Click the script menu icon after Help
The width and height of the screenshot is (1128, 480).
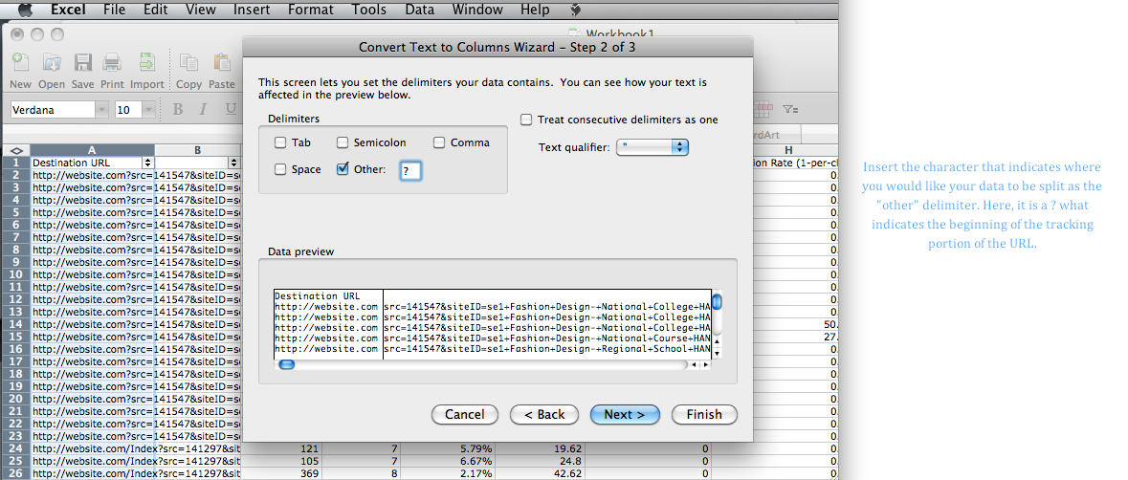pyautogui.click(x=576, y=10)
